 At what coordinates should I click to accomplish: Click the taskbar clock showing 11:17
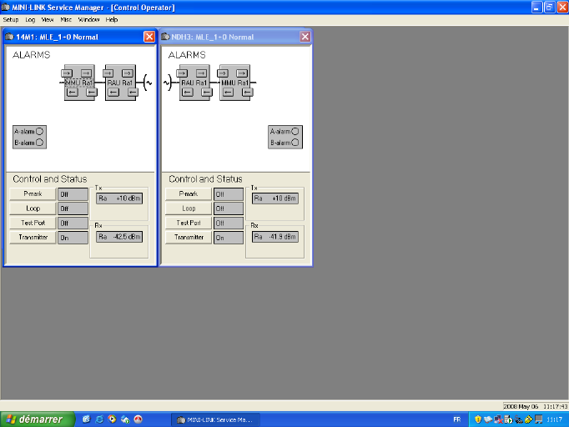554,419
